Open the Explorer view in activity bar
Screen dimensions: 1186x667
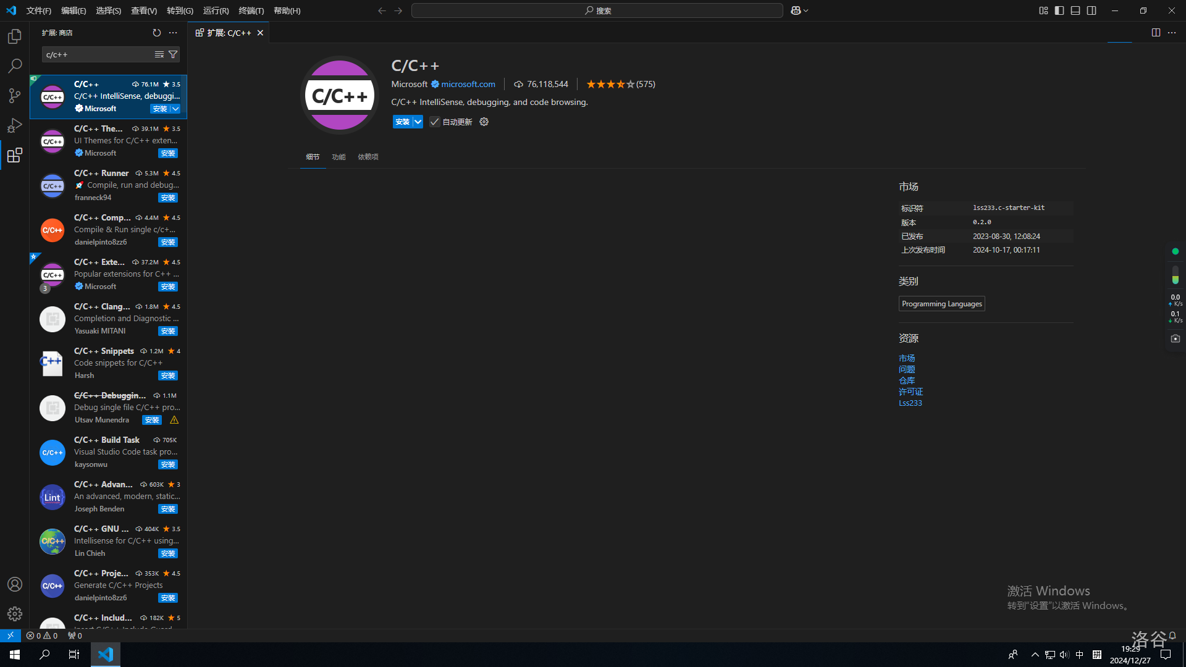click(15, 36)
